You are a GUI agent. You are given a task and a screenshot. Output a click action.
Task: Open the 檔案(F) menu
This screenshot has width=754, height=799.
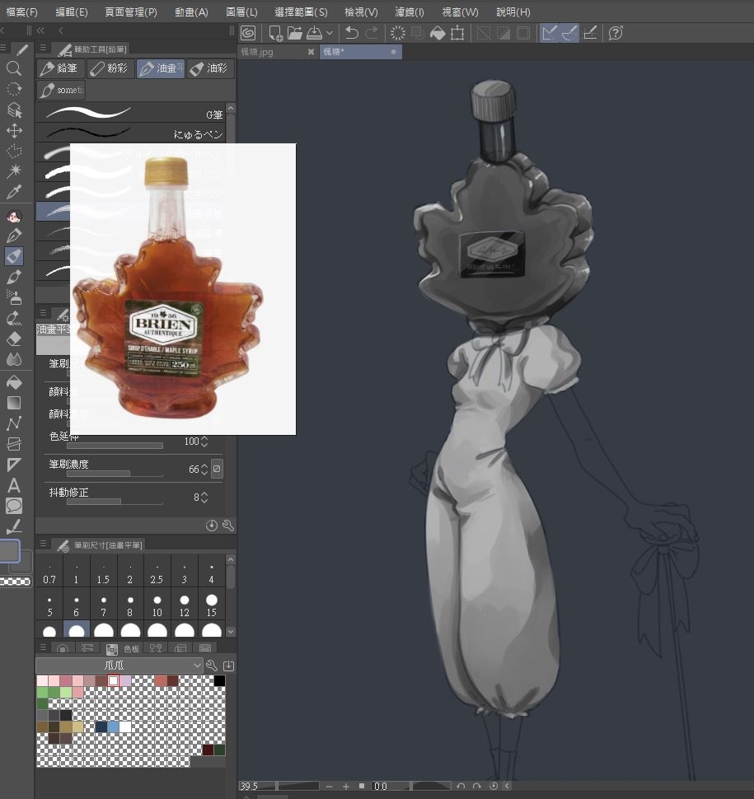pos(22,12)
